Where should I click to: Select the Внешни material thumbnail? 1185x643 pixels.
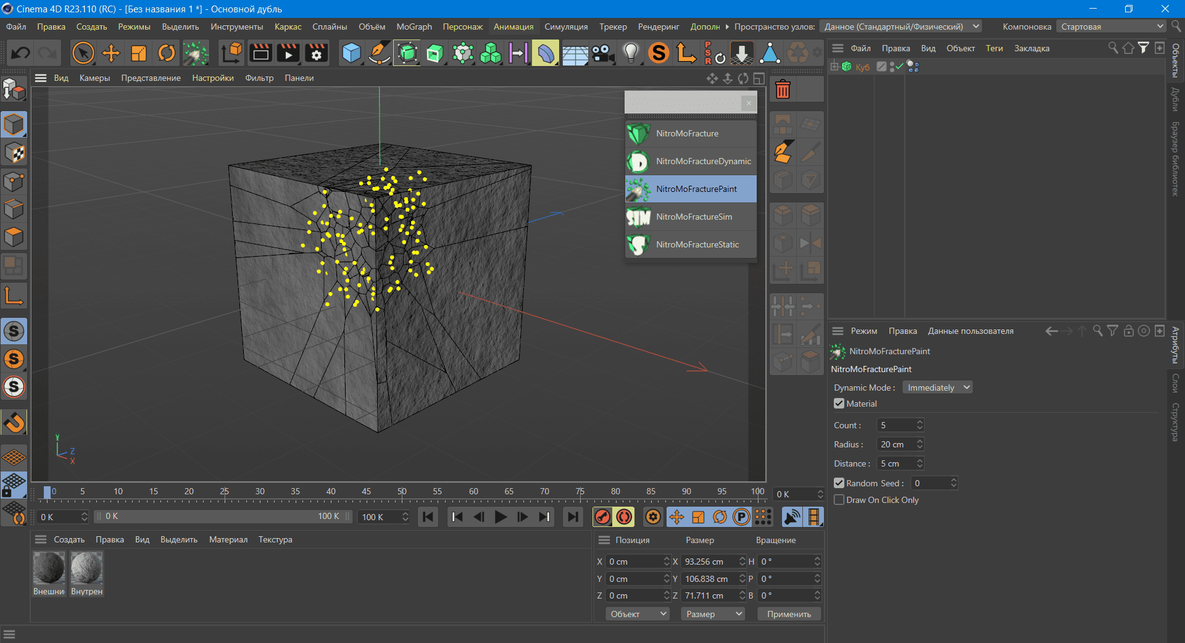pos(49,574)
